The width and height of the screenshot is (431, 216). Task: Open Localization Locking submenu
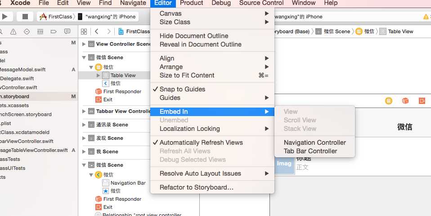(212, 129)
